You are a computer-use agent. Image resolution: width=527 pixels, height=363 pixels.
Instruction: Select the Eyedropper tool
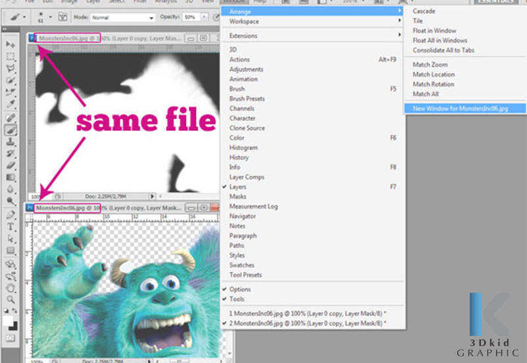pos(11,104)
